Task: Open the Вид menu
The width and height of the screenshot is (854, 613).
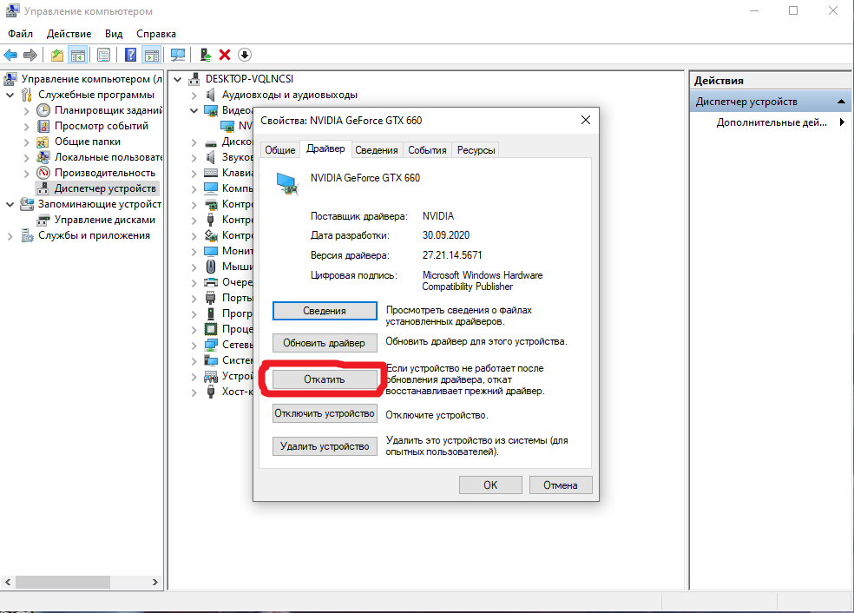Action: 114,34
